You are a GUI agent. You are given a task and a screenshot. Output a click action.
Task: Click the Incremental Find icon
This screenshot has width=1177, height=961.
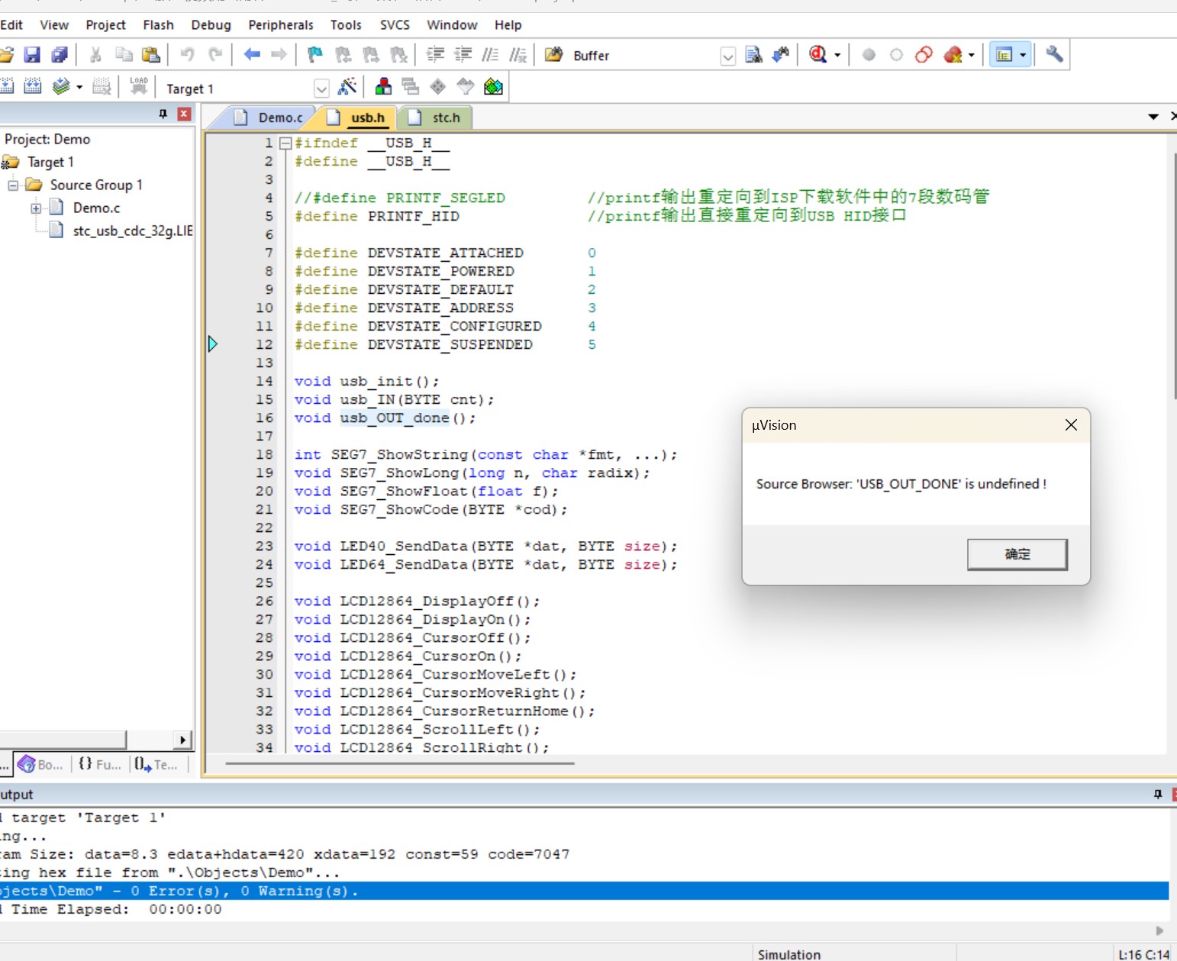(781, 54)
